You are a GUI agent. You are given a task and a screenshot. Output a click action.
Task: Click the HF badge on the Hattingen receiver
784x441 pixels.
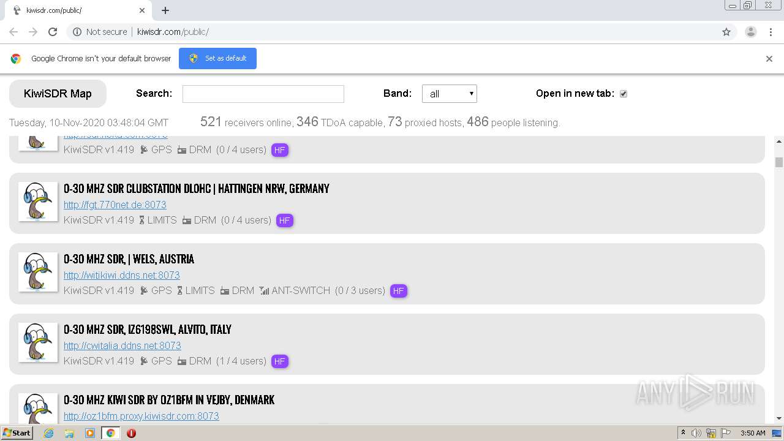click(x=284, y=221)
